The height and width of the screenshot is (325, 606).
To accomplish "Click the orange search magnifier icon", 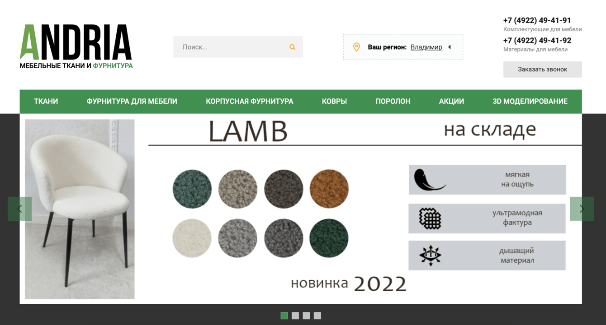I will point(292,47).
